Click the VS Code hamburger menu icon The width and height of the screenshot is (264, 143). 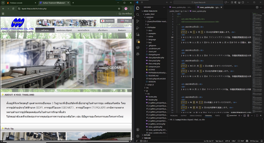(142, 2)
